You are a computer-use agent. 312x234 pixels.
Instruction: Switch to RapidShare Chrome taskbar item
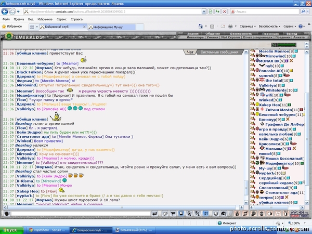pyautogui.click(x=47, y=230)
